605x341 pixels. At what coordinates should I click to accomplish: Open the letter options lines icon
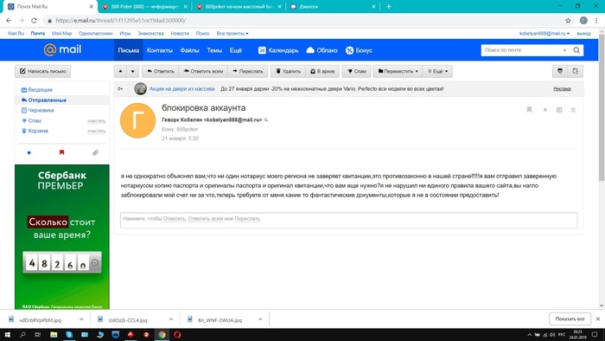pyautogui.click(x=573, y=110)
